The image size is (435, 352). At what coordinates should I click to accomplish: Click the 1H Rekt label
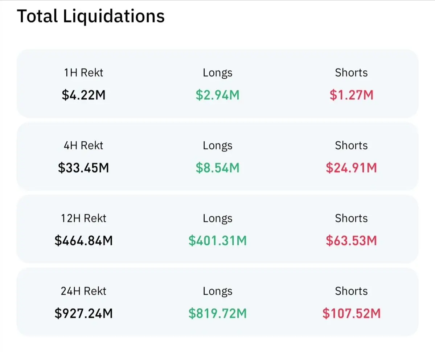83,73
